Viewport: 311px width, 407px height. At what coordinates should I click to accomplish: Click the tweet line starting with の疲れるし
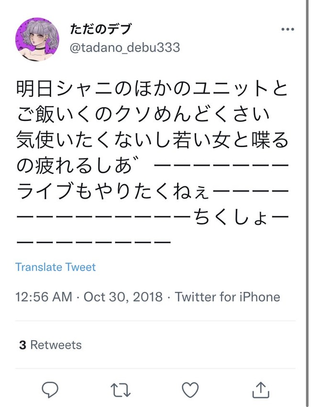point(151,166)
